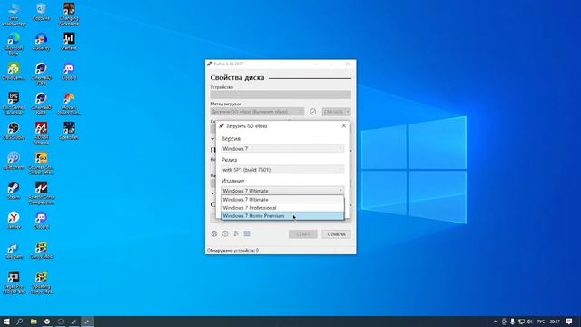Open the Устройство device dropdown in Rufus
The image size is (581, 327).
[281, 94]
